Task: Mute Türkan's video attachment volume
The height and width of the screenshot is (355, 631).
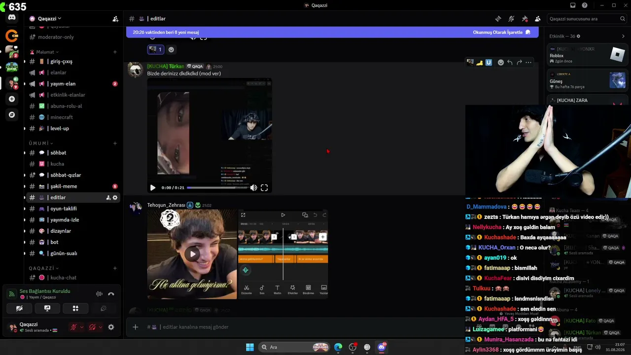Action: click(253, 188)
